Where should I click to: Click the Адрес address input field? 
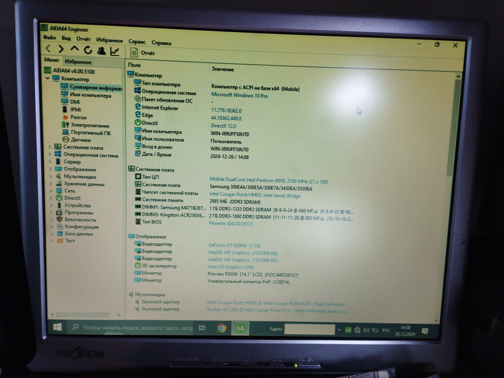[309, 329]
